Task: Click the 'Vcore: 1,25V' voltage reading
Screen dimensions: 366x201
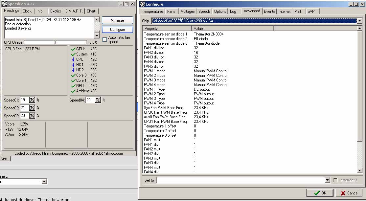Action: pyautogui.click(x=16, y=124)
